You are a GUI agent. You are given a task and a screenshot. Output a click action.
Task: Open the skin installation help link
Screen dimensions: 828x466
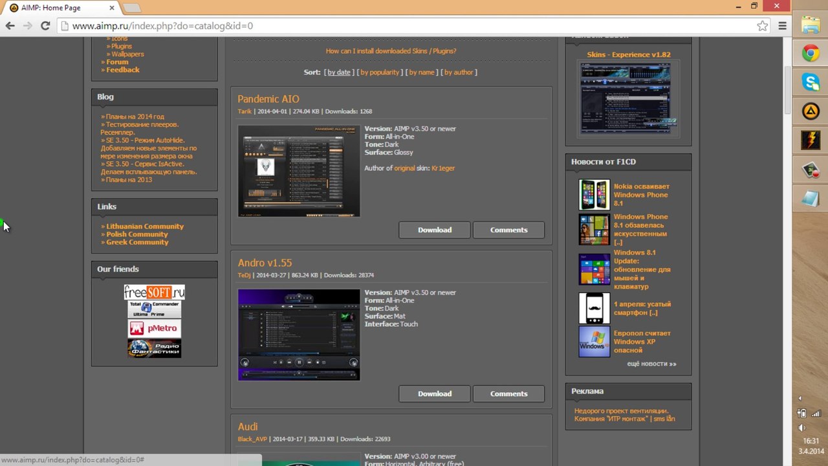[x=391, y=51]
